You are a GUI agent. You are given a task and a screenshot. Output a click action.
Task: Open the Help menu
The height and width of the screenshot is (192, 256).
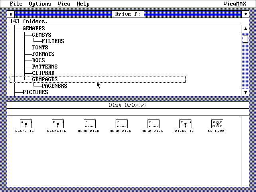coord(83,4)
